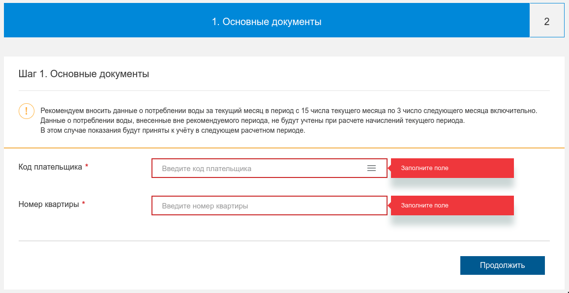The image size is (569, 293).
Task: Click the notice line starting "Рекомендуем вносить данные"
Action: coord(289,111)
